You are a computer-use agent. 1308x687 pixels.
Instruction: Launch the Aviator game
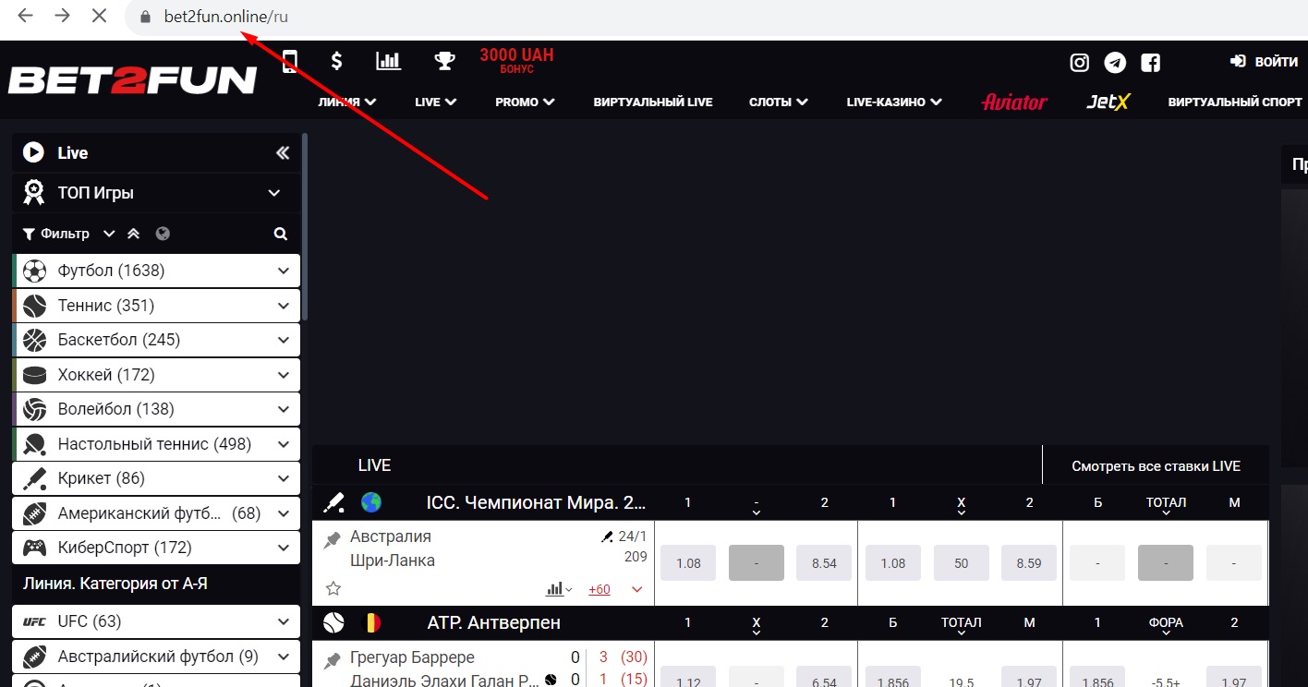[1014, 102]
